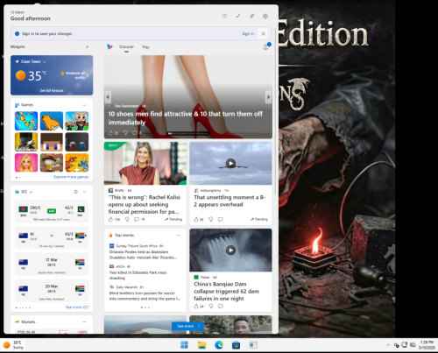This screenshot has width=438, height=353.
Task: Refresh the widgets feed
Action: click(x=224, y=16)
